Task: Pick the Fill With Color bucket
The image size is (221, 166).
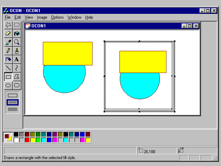Action: 17,34
